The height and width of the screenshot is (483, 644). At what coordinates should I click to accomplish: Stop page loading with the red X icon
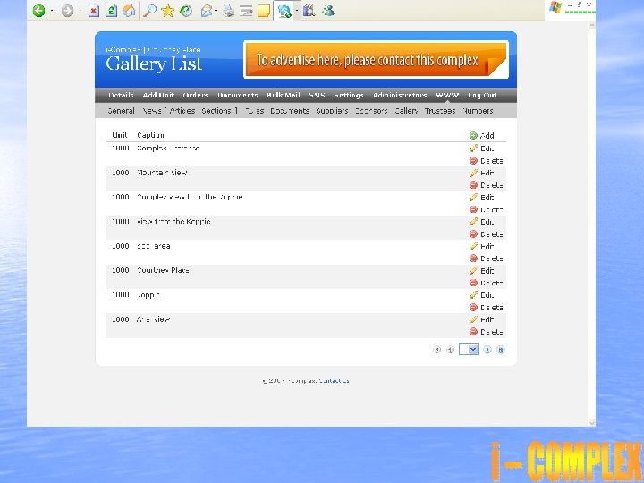tap(94, 11)
